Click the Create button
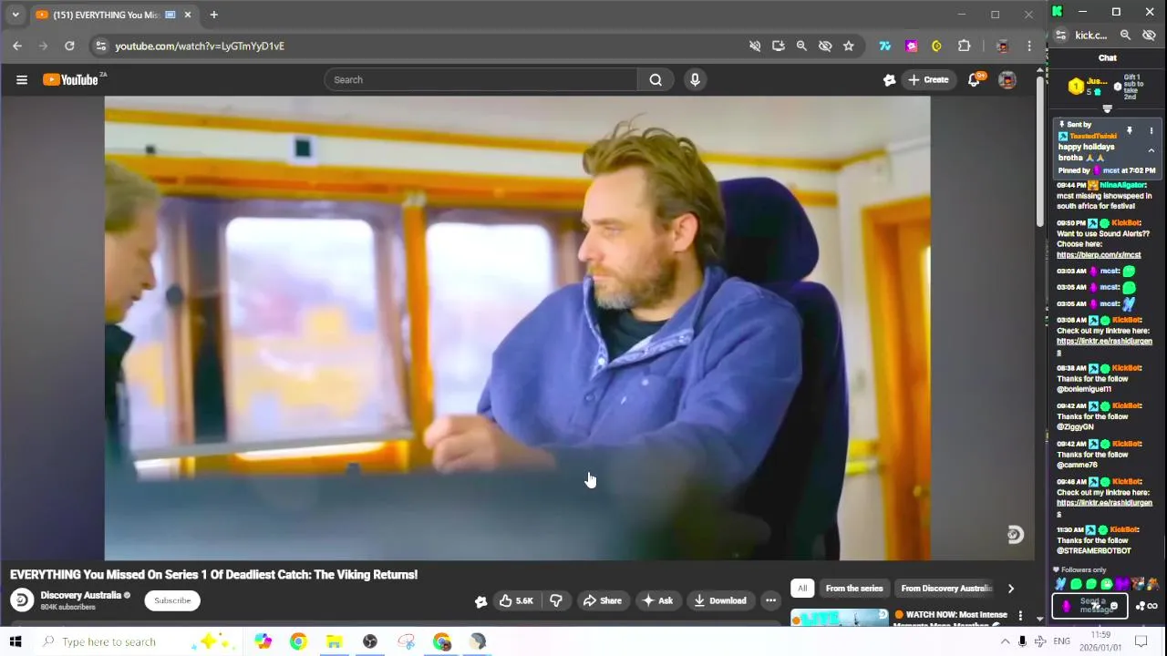This screenshot has width=1167, height=656. 928,80
